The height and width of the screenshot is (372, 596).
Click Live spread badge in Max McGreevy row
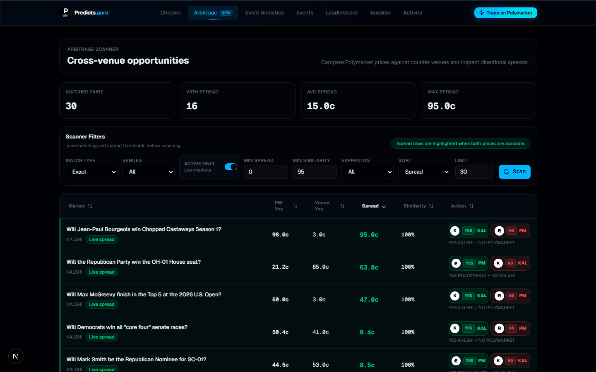point(102,305)
